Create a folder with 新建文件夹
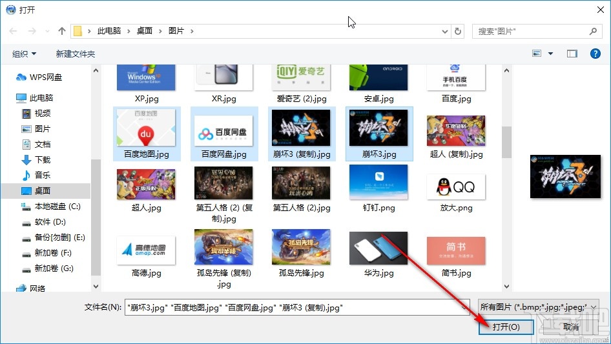611x344 pixels. point(75,54)
